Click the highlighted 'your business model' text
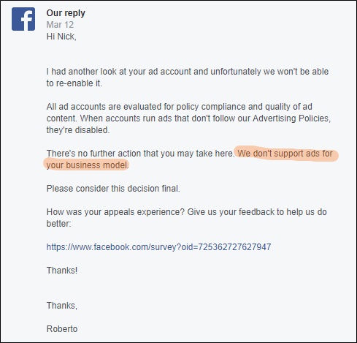This screenshot has width=357, height=343. pos(87,165)
